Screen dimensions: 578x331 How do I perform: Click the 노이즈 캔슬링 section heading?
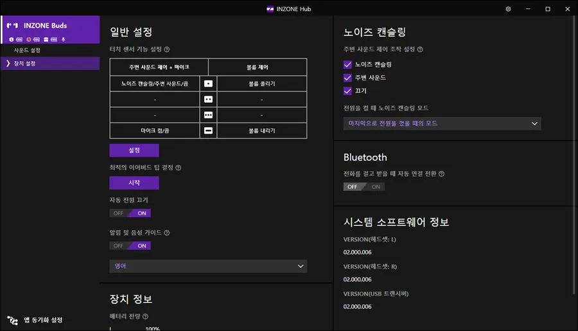coord(374,32)
